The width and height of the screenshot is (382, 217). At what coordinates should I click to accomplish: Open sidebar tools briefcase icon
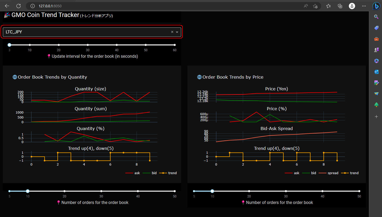376,39
